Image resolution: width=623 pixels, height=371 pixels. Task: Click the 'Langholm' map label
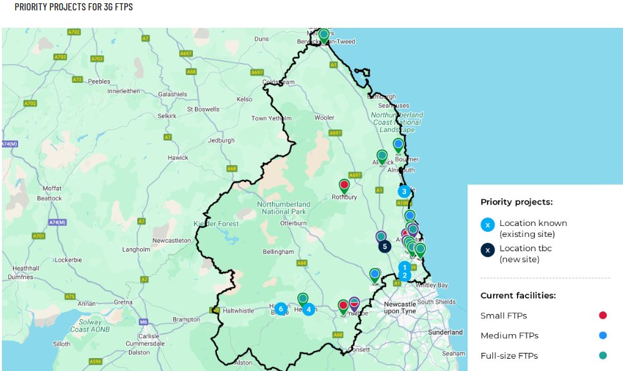tap(136, 249)
